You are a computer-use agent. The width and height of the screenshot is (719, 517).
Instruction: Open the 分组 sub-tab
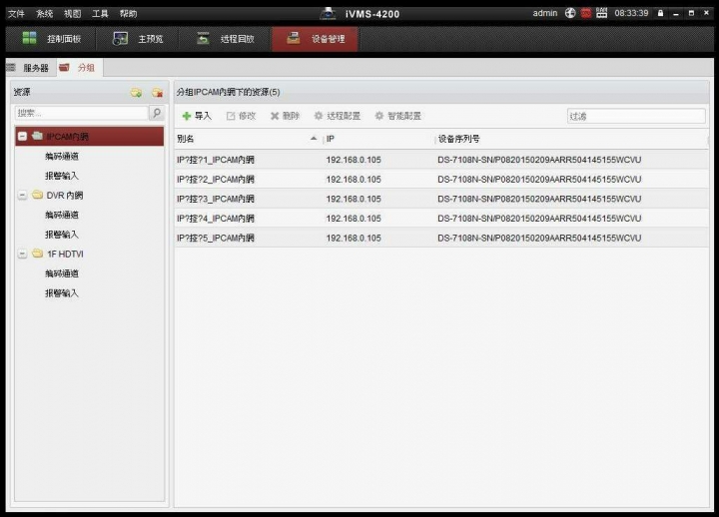click(x=80, y=68)
